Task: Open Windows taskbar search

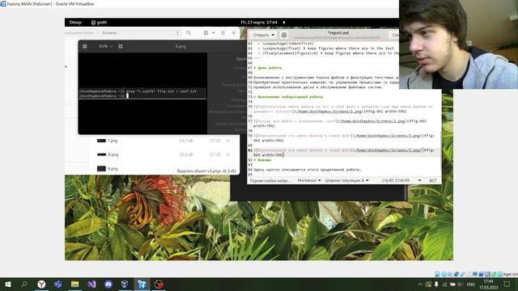Action: click(x=24, y=284)
